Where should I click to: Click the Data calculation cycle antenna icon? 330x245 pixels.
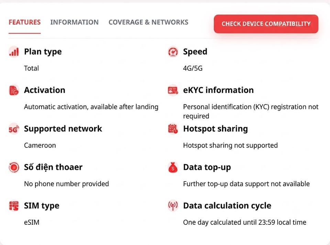pos(173,206)
